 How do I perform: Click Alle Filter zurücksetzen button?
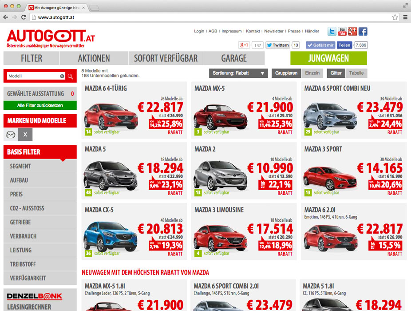click(x=40, y=106)
